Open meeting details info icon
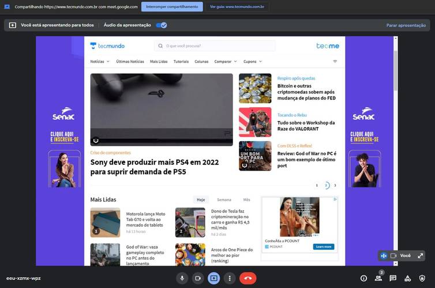 click(363, 278)
